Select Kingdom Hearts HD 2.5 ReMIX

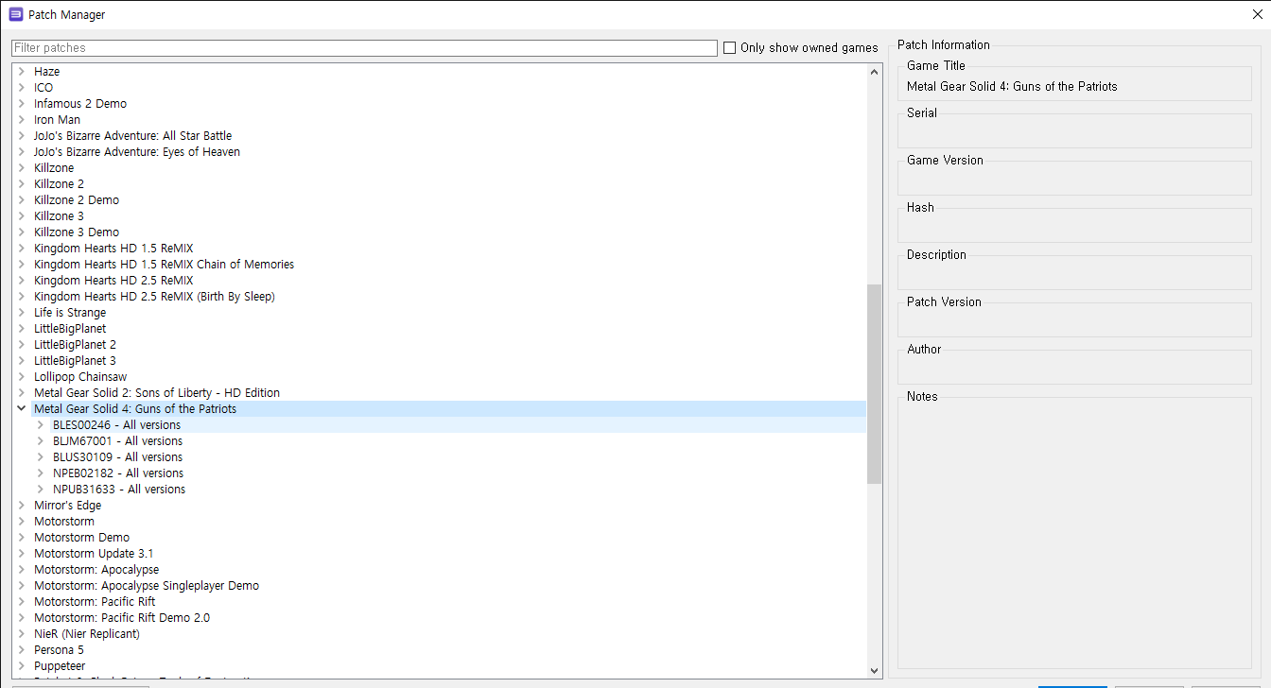pyautogui.click(x=113, y=281)
